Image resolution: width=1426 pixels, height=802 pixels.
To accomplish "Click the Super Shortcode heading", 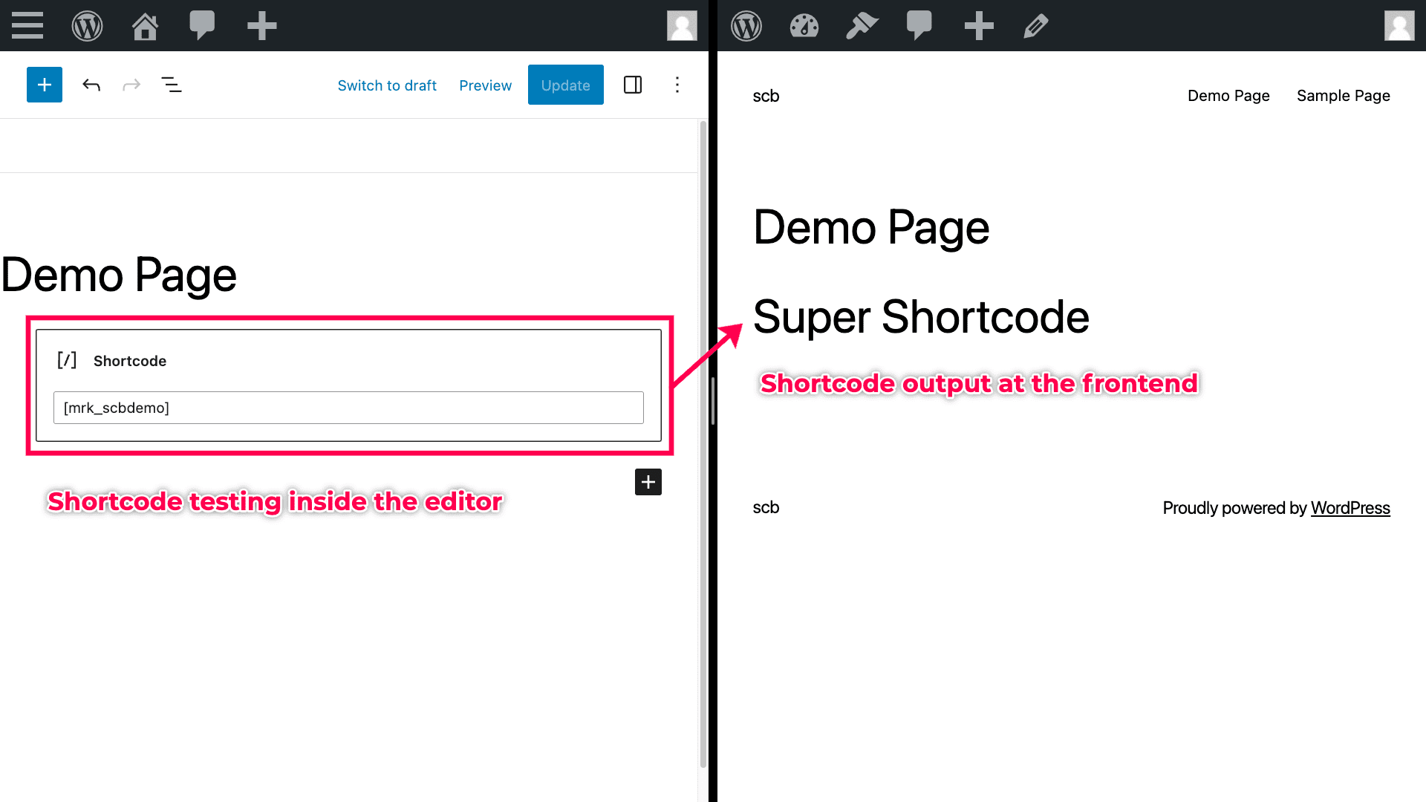I will click(921, 318).
